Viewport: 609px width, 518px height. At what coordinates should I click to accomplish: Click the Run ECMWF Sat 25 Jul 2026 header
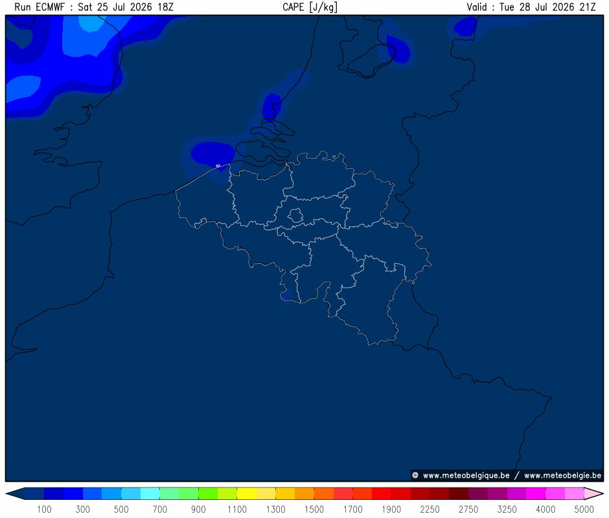tap(94, 7)
